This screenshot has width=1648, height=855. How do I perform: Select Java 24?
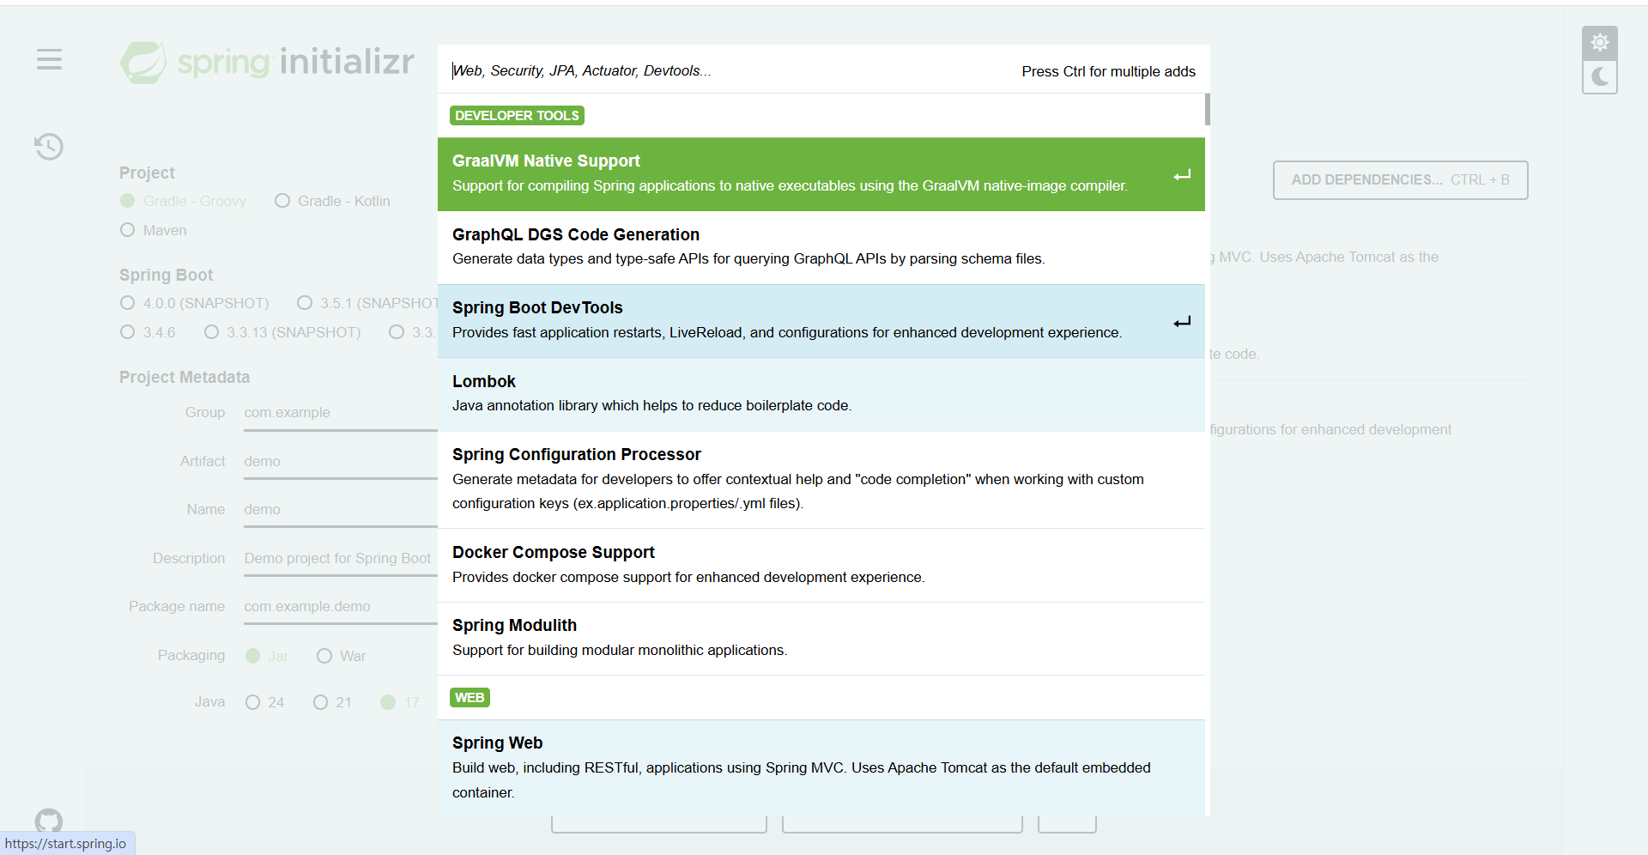point(264,702)
